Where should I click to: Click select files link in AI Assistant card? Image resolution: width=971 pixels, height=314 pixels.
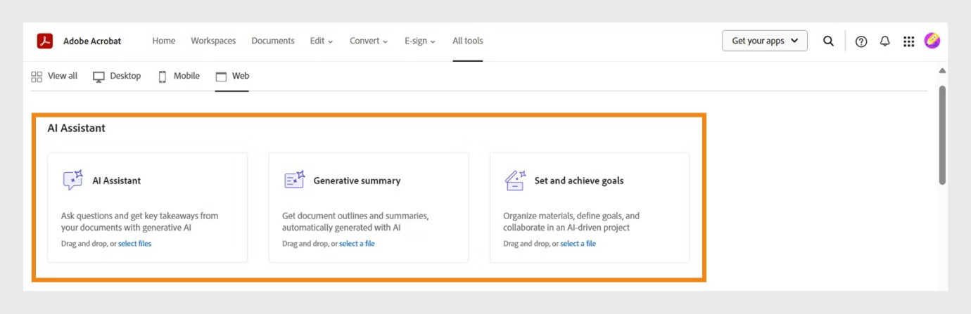click(x=134, y=244)
